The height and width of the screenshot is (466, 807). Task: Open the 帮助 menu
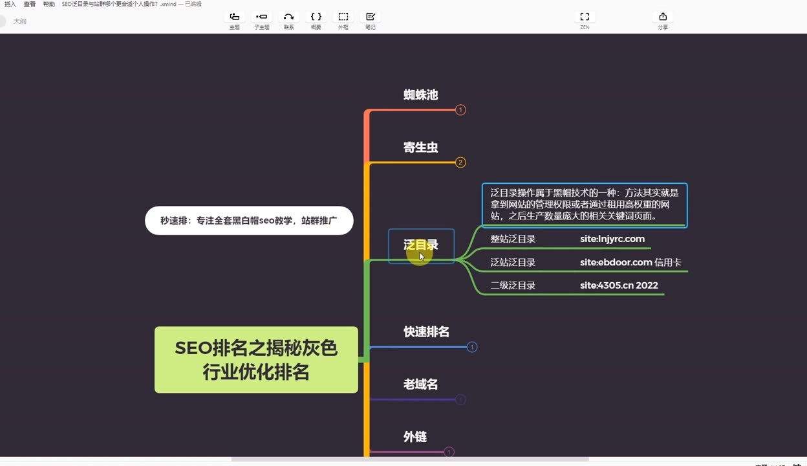coord(49,4)
